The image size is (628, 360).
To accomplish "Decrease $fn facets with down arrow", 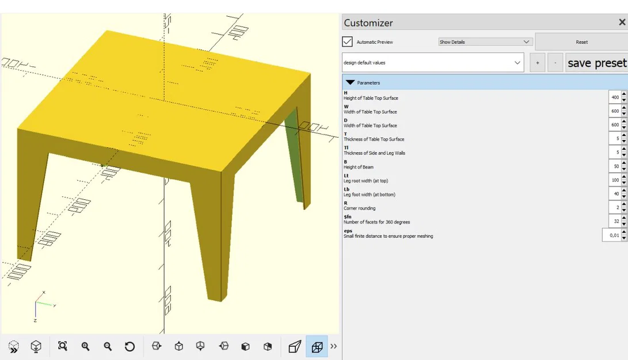I will pyautogui.click(x=623, y=224).
